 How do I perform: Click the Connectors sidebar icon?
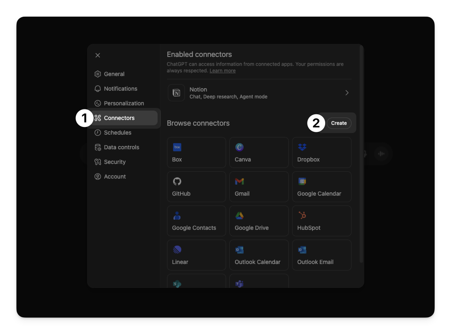coord(98,118)
